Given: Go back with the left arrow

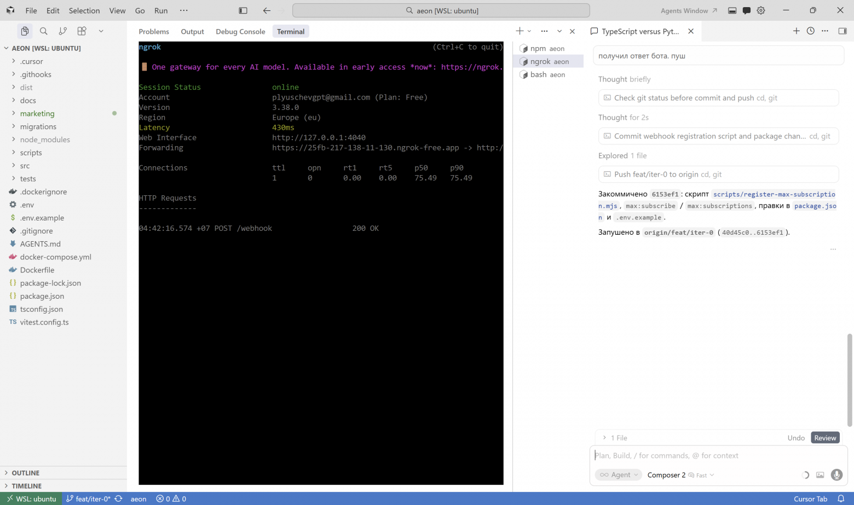Looking at the screenshot, I should pos(267,10).
